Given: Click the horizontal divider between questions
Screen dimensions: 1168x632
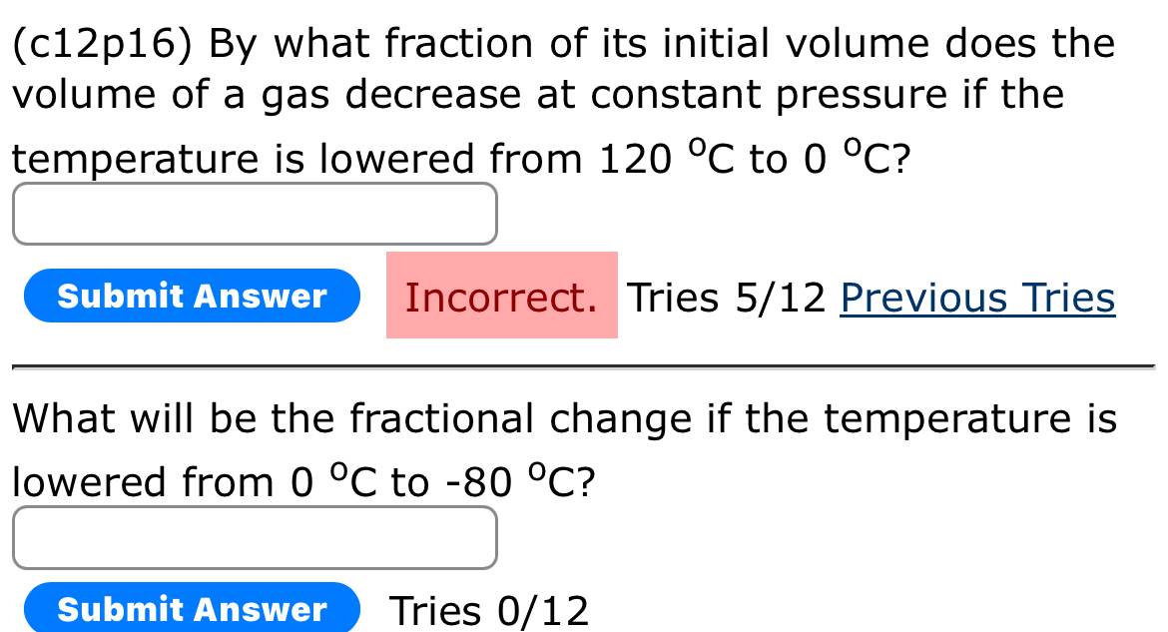Looking at the screenshot, I should pyautogui.click(x=584, y=364).
